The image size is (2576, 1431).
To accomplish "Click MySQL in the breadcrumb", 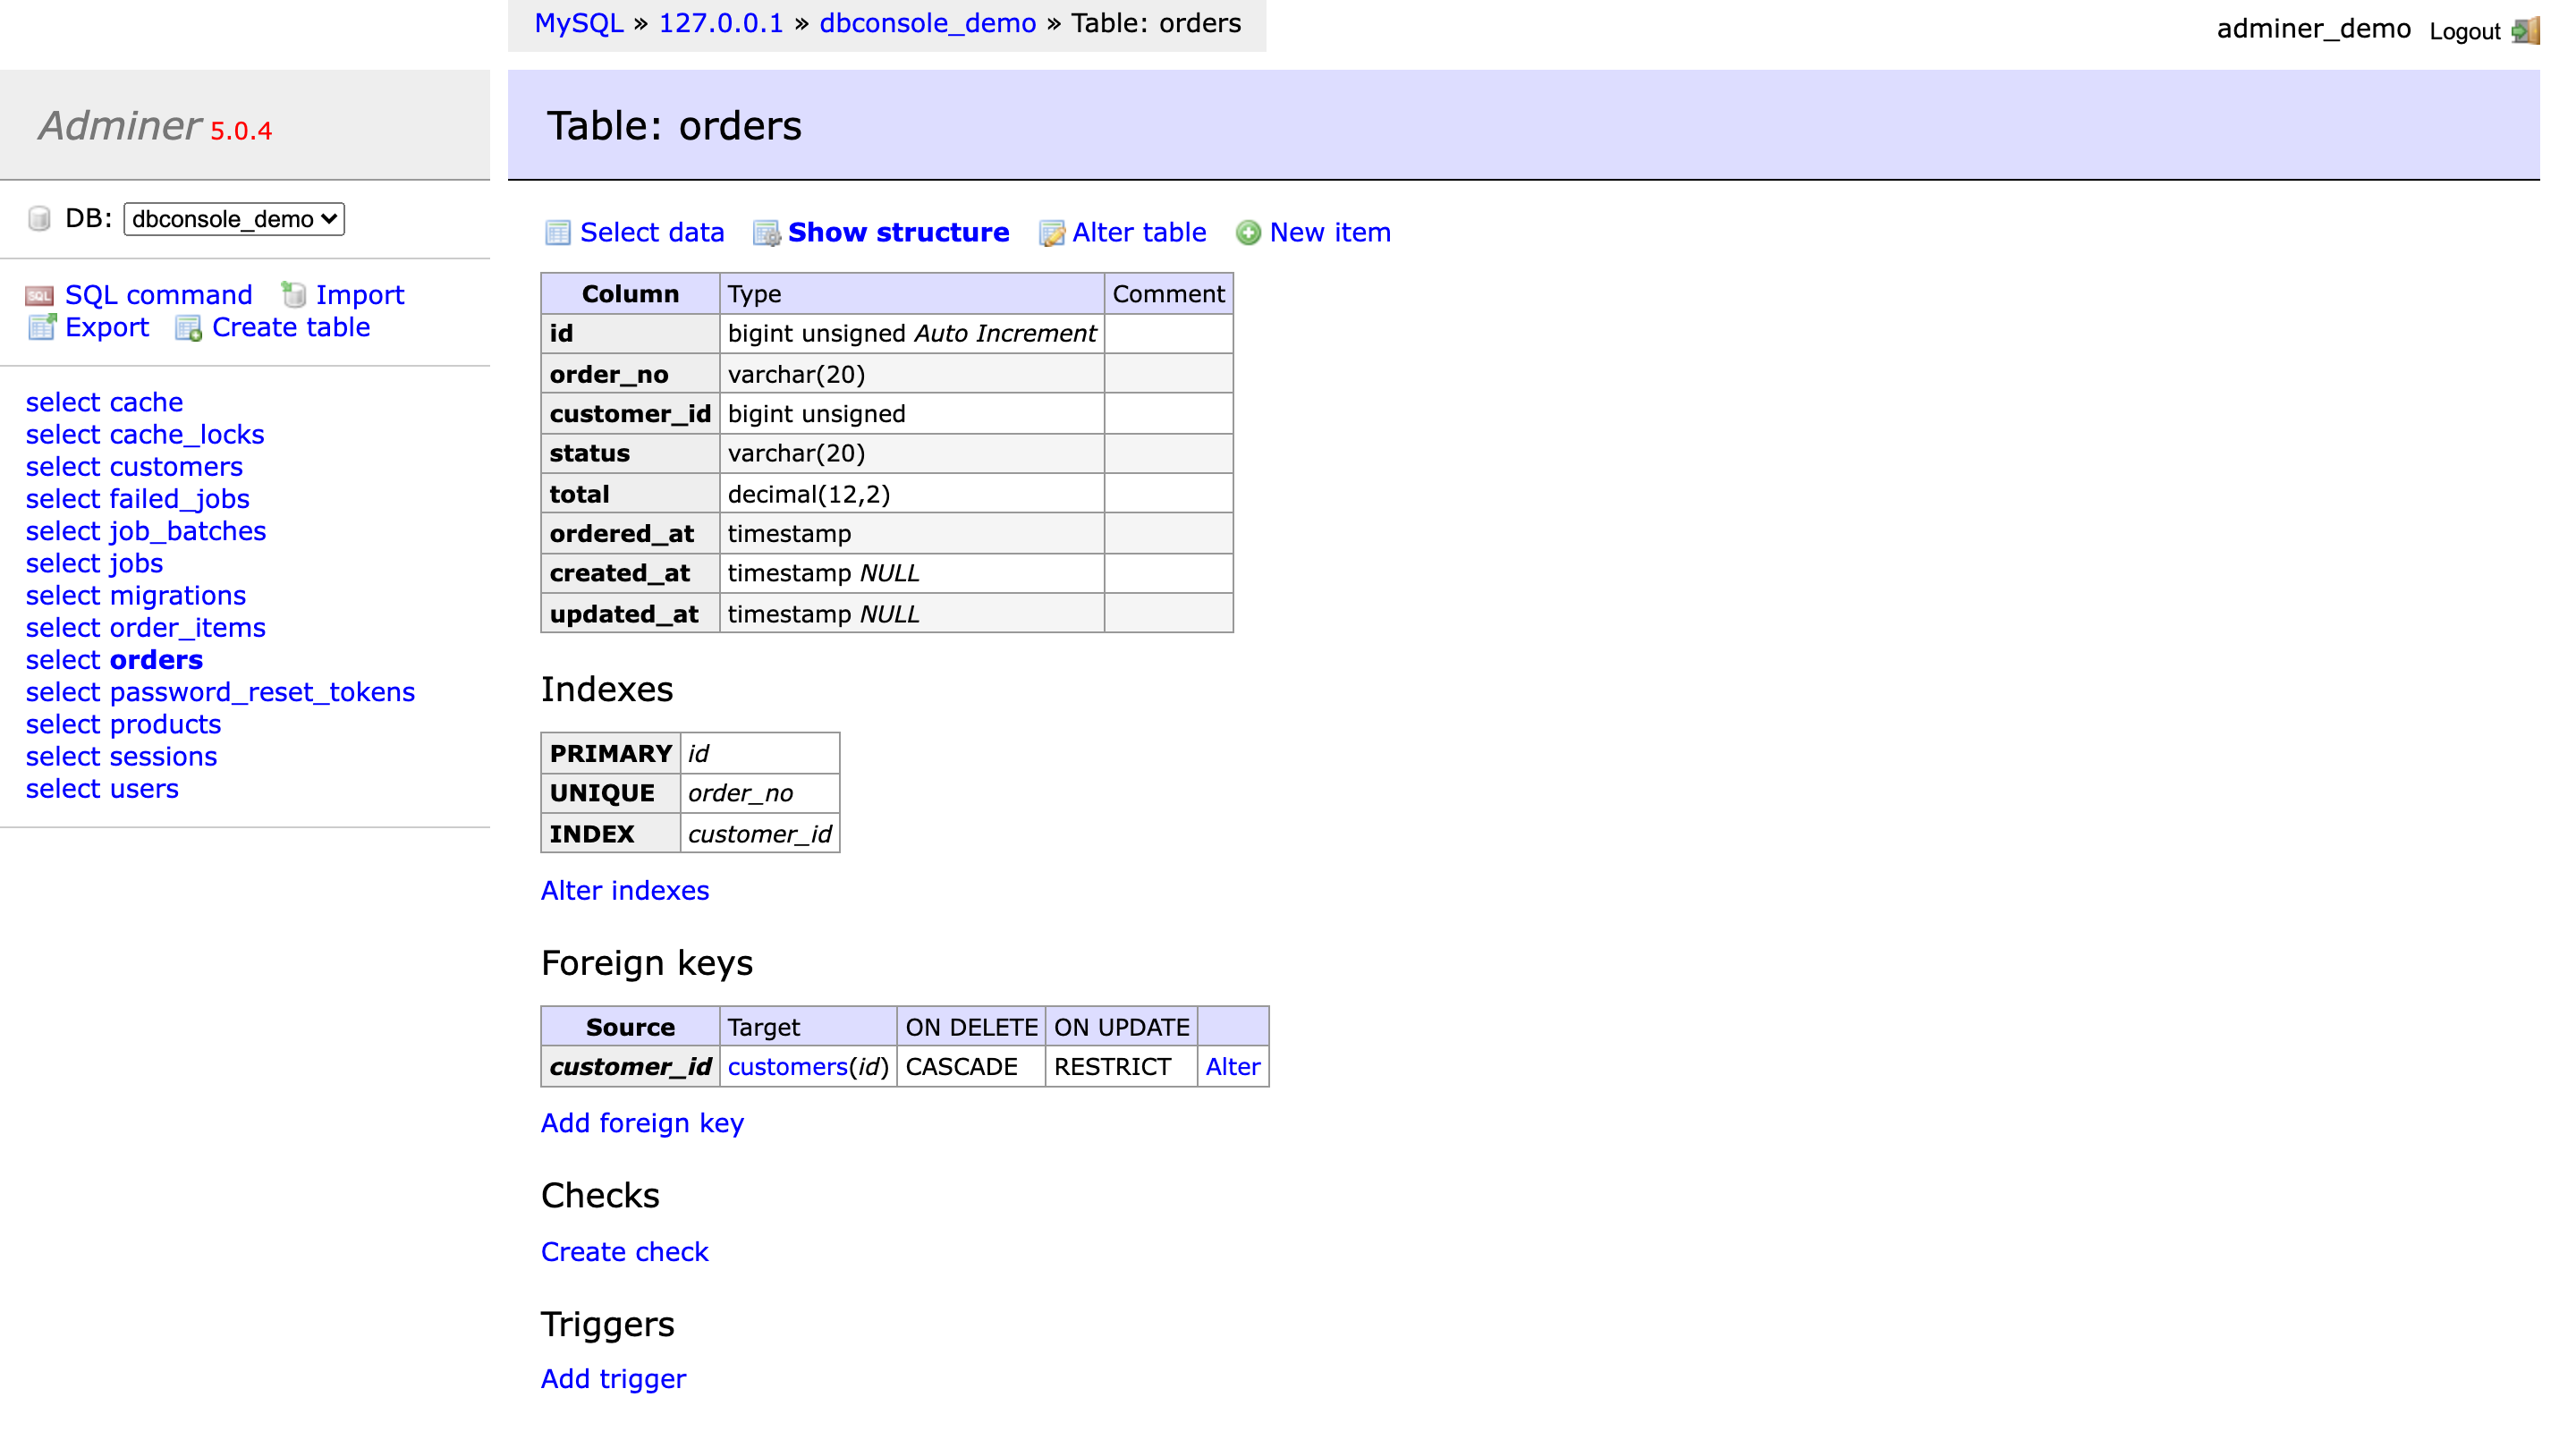I will (579, 23).
